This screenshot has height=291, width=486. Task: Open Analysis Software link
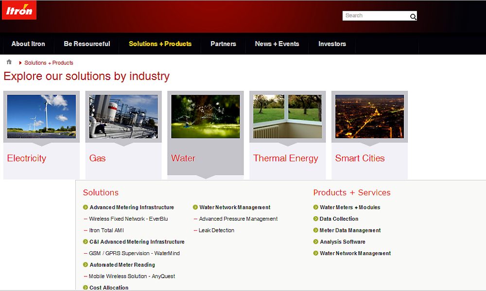pyautogui.click(x=343, y=242)
